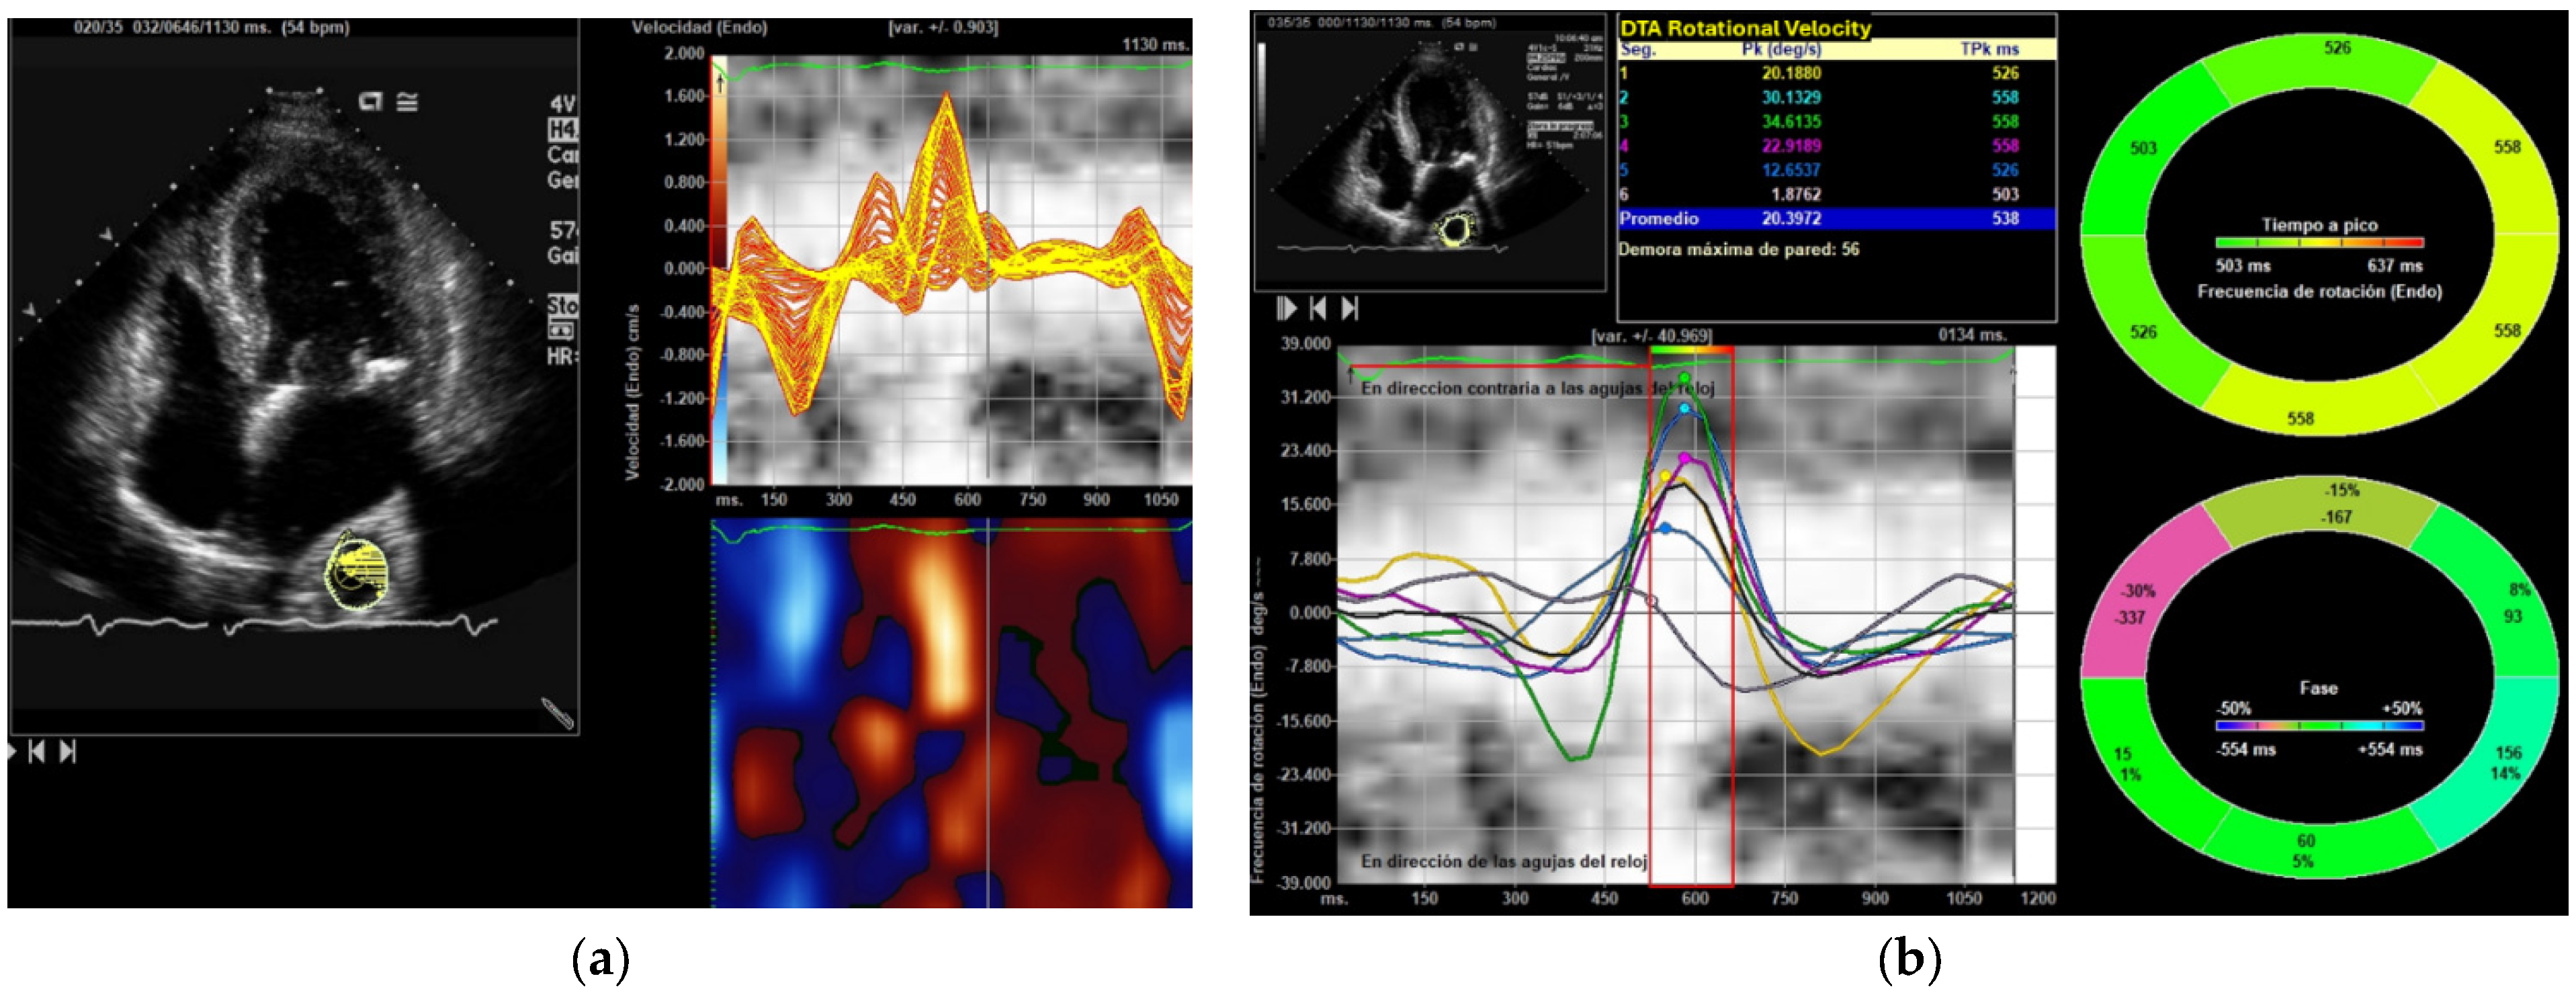
Task: Step to previous frame under left echo view
Action: tap(36, 751)
